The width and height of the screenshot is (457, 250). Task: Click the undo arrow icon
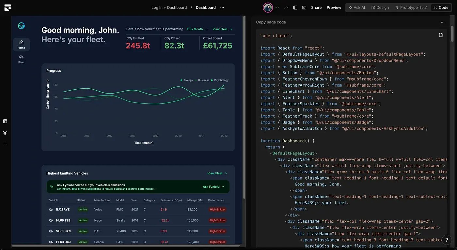pyautogui.click(x=277, y=7)
